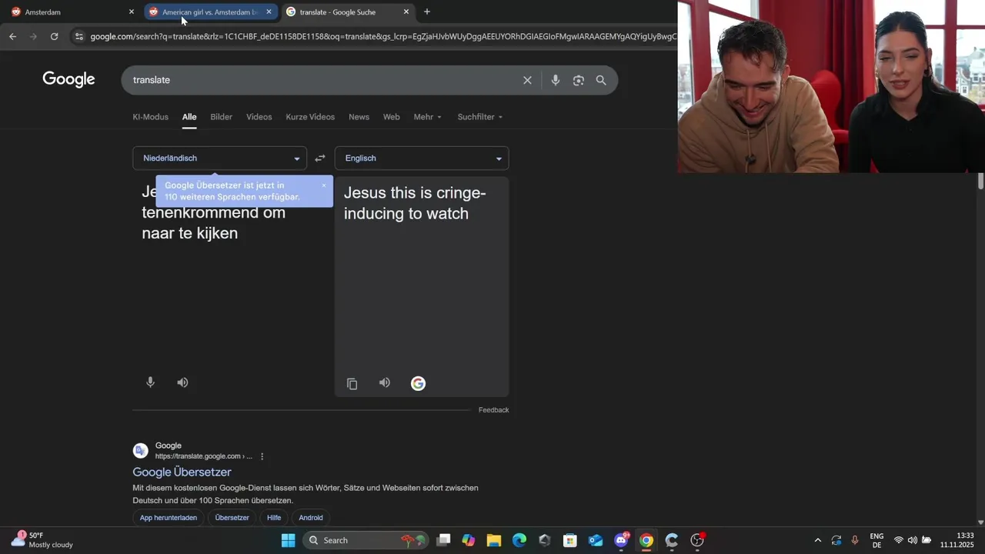Dismiss the Google Übersetzer tooltip with X
985x554 pixels.
click(324, 185)
